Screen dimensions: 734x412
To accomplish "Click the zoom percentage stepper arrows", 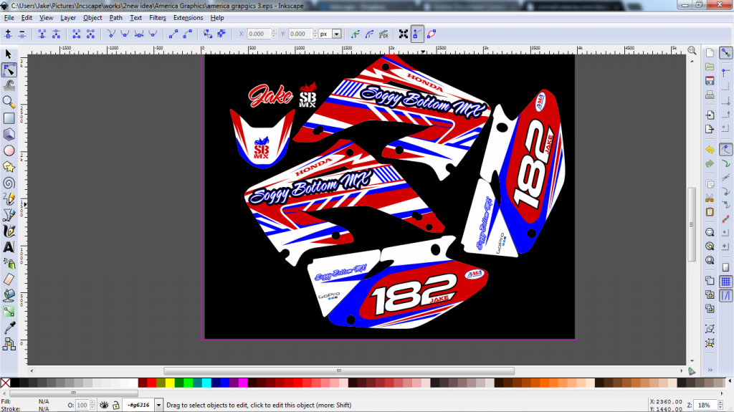I will [x=720, y=405].
